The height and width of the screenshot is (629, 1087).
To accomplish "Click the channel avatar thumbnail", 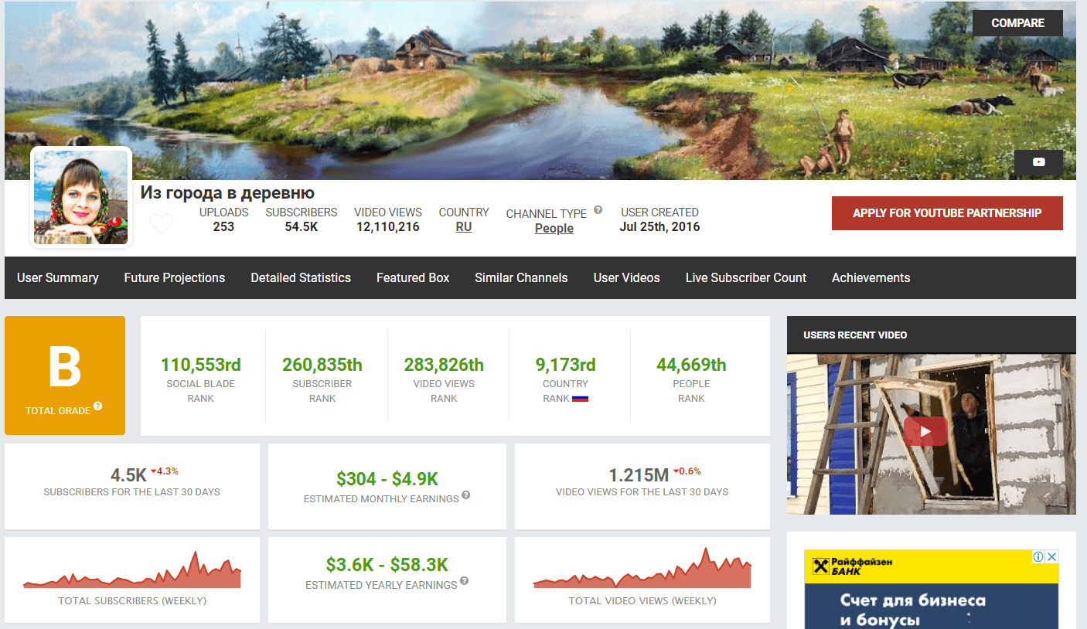I will (81, 197).
